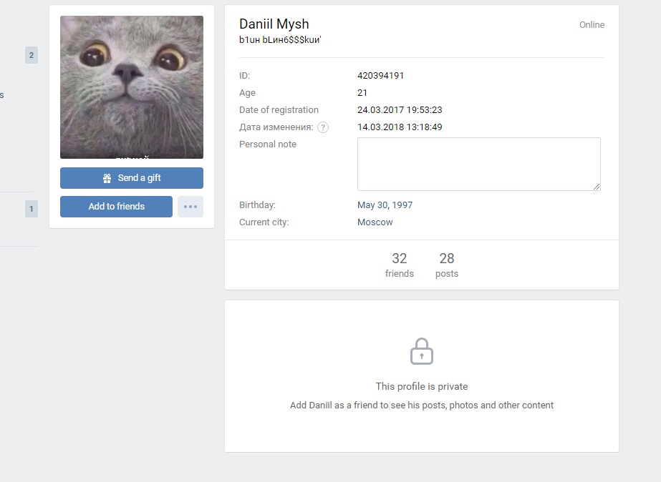
Task: Click the 1997 birth year link
Action: (x=402, y=205)
